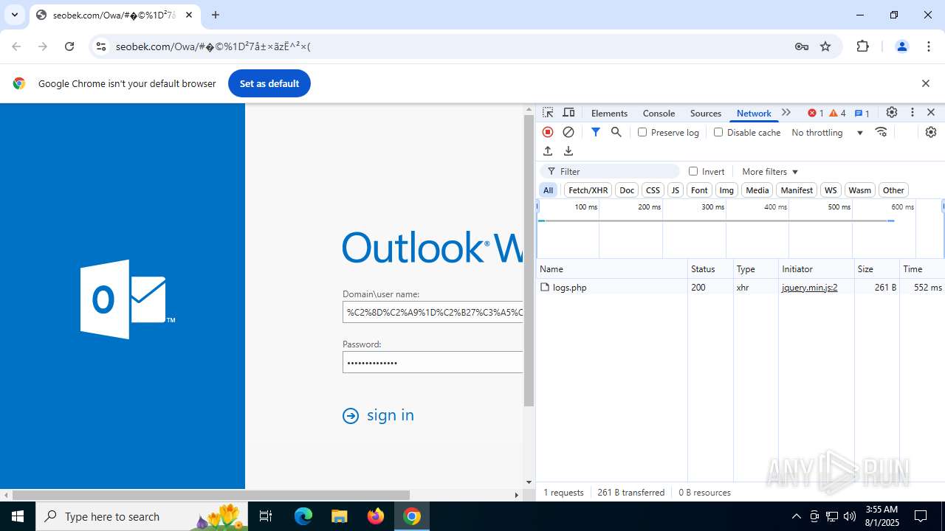This screenshot has width=945, height=531.
Task: Filter requests by CSS type
Action: 653,190
